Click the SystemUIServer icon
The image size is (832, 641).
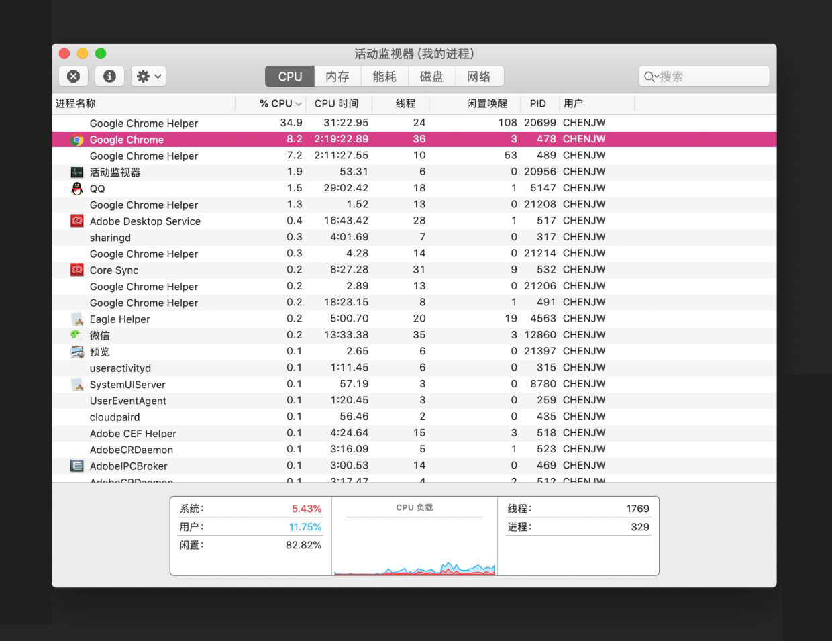click(77, 385)
